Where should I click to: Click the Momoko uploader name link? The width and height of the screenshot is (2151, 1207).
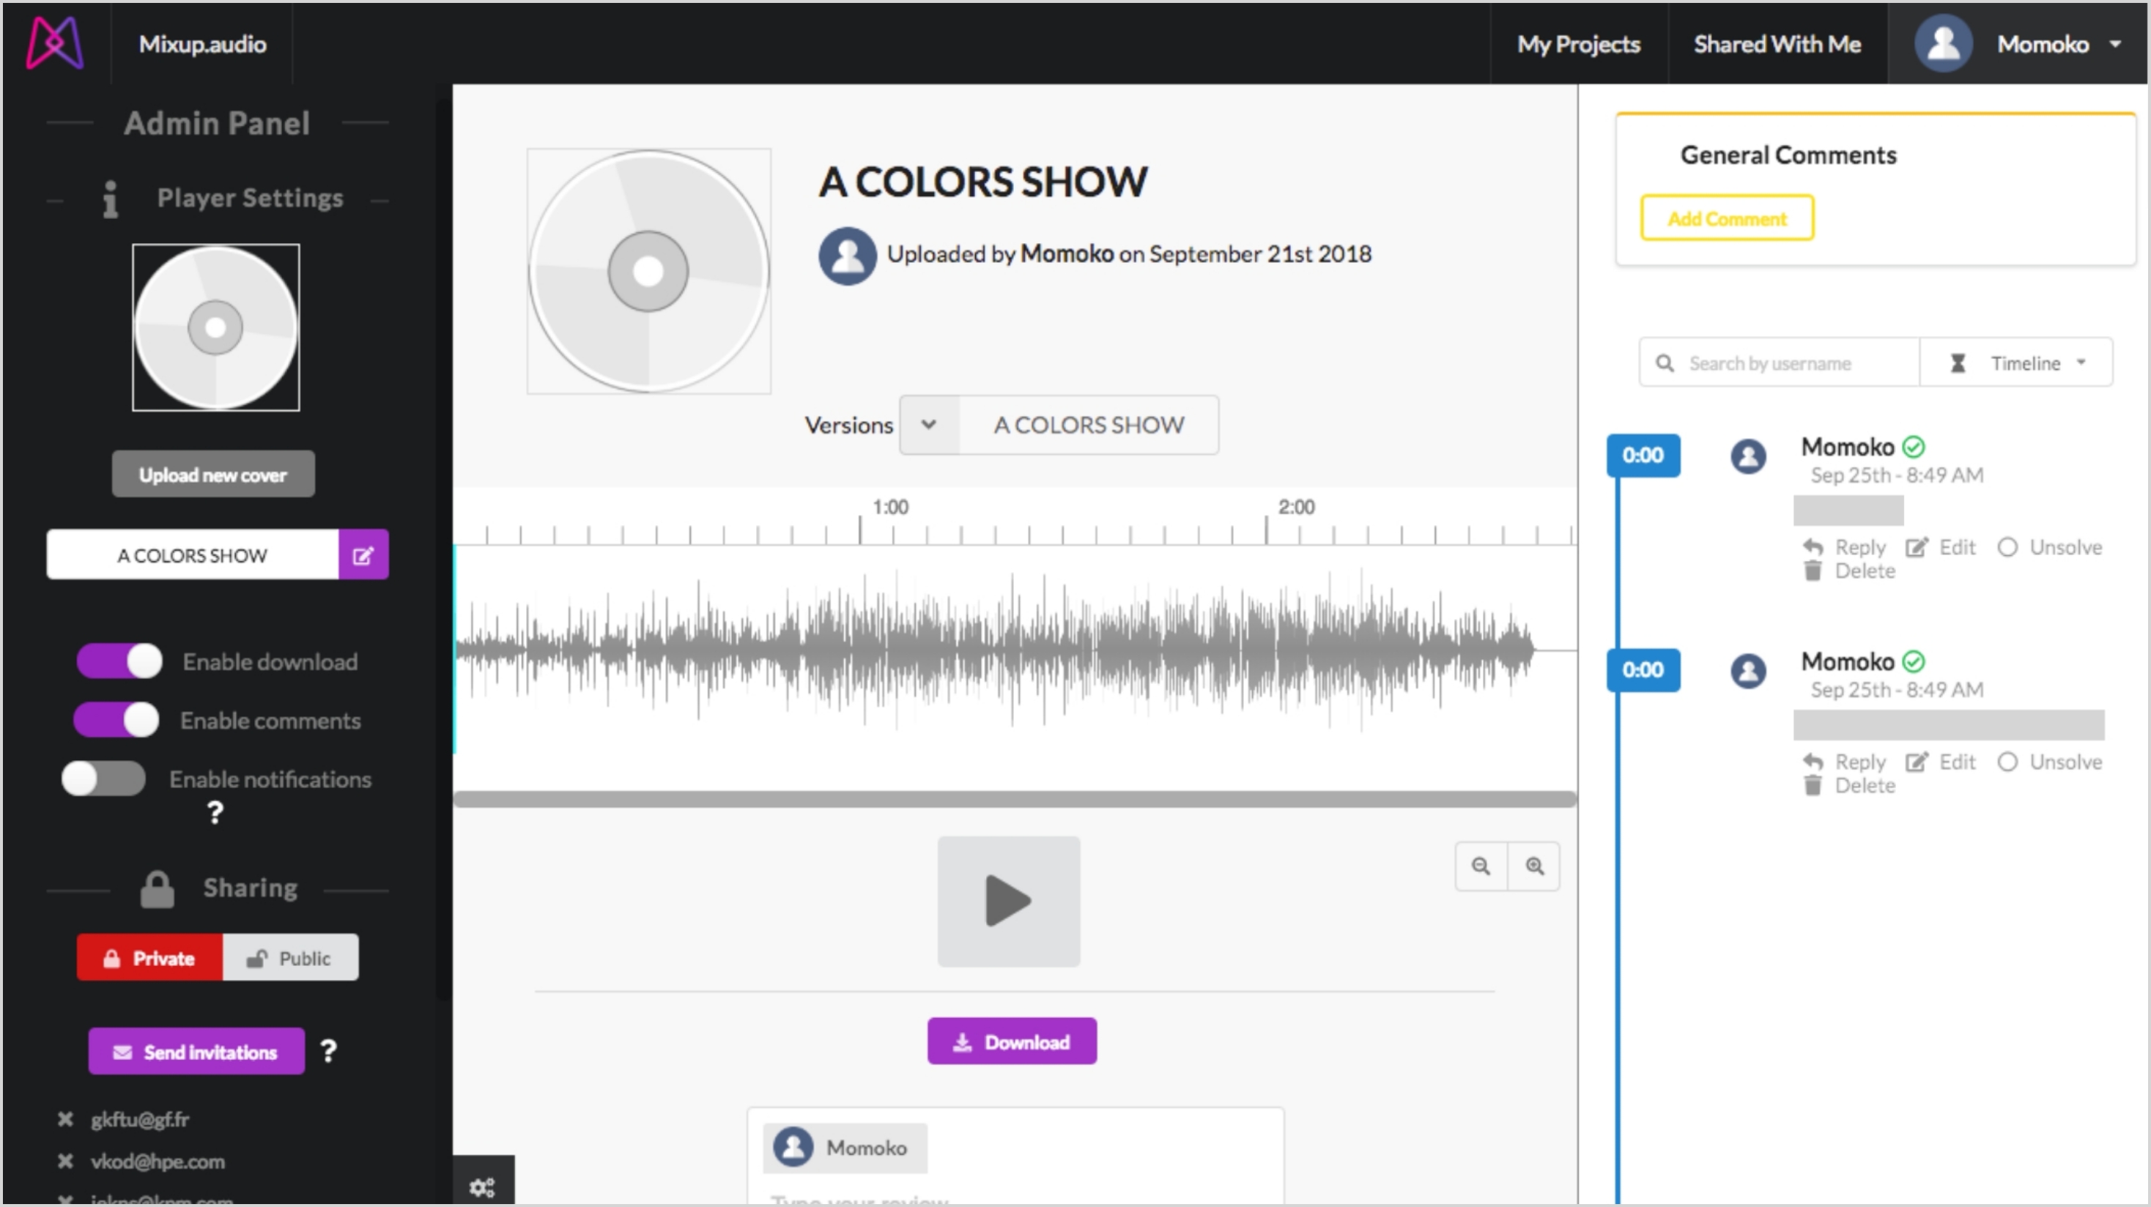coord(1066,253)
